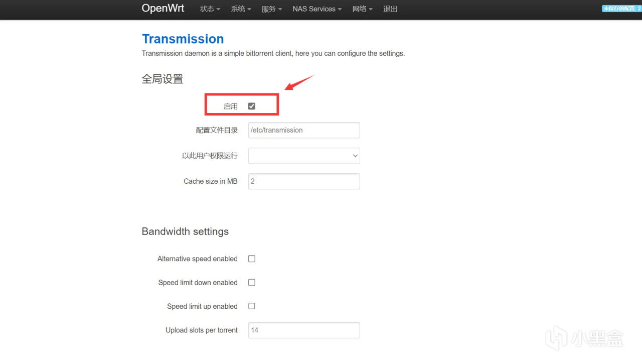This screenshot has width=642, height=360.
Task: Enable Alternative speed checkbox
Action: click(252, 259)
